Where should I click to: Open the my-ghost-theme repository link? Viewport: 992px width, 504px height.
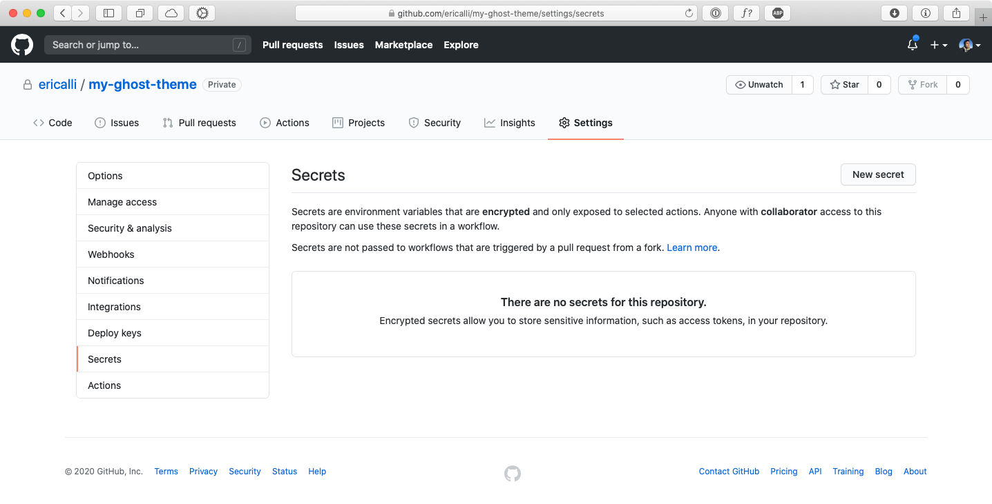142,84
